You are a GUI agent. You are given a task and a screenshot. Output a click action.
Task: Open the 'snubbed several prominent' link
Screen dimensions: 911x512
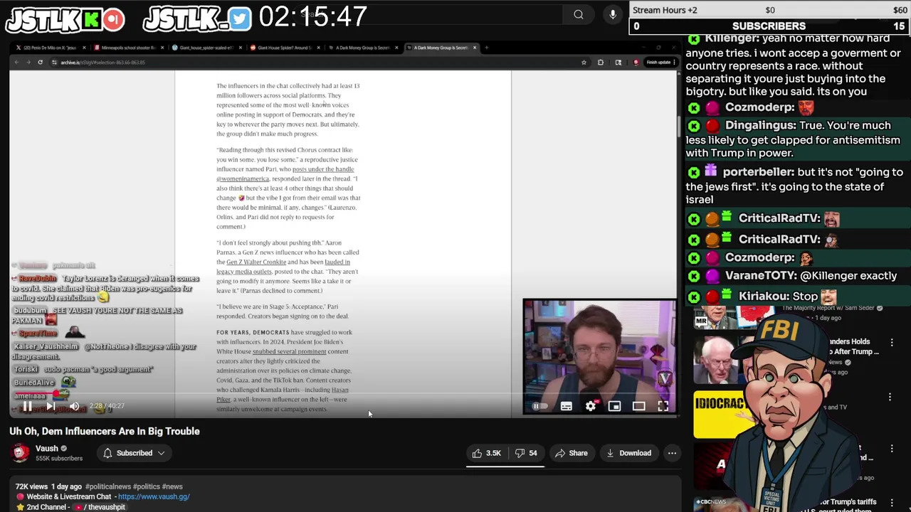(290, 351)
